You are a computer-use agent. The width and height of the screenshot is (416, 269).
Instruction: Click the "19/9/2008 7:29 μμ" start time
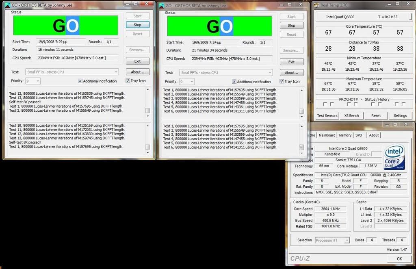click(x=52, y=41)
